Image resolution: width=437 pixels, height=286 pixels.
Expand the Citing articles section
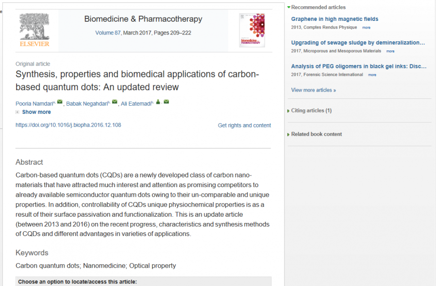coord(289,111)
